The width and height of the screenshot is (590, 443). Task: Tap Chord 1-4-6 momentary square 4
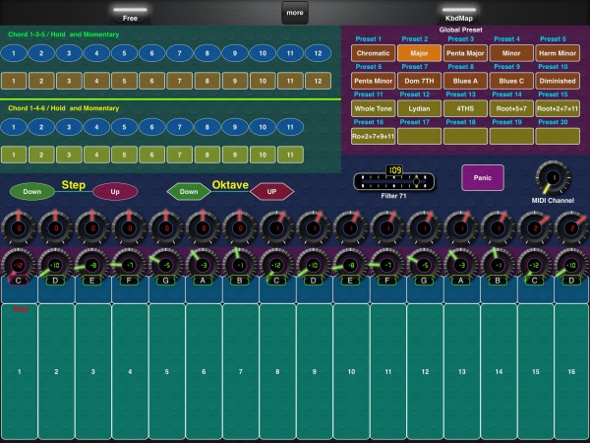point(96,155)
